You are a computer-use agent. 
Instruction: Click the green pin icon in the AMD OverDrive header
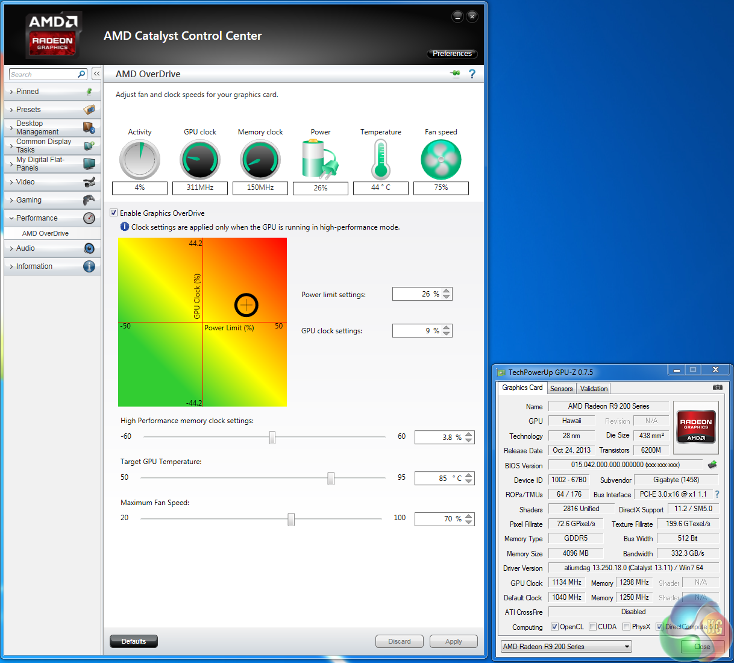tap(455, 74)
